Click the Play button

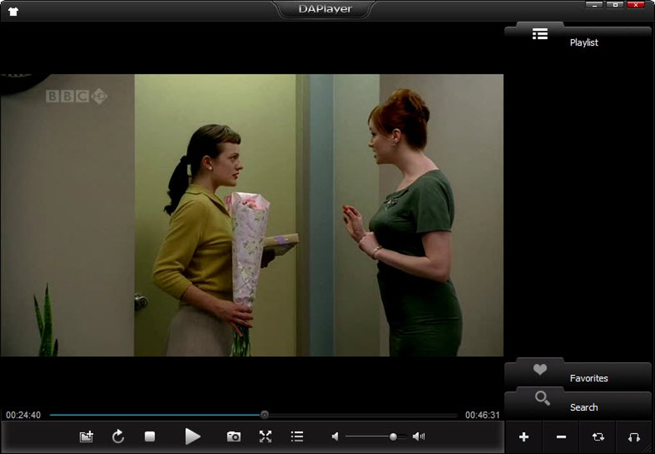coord(193,437)
